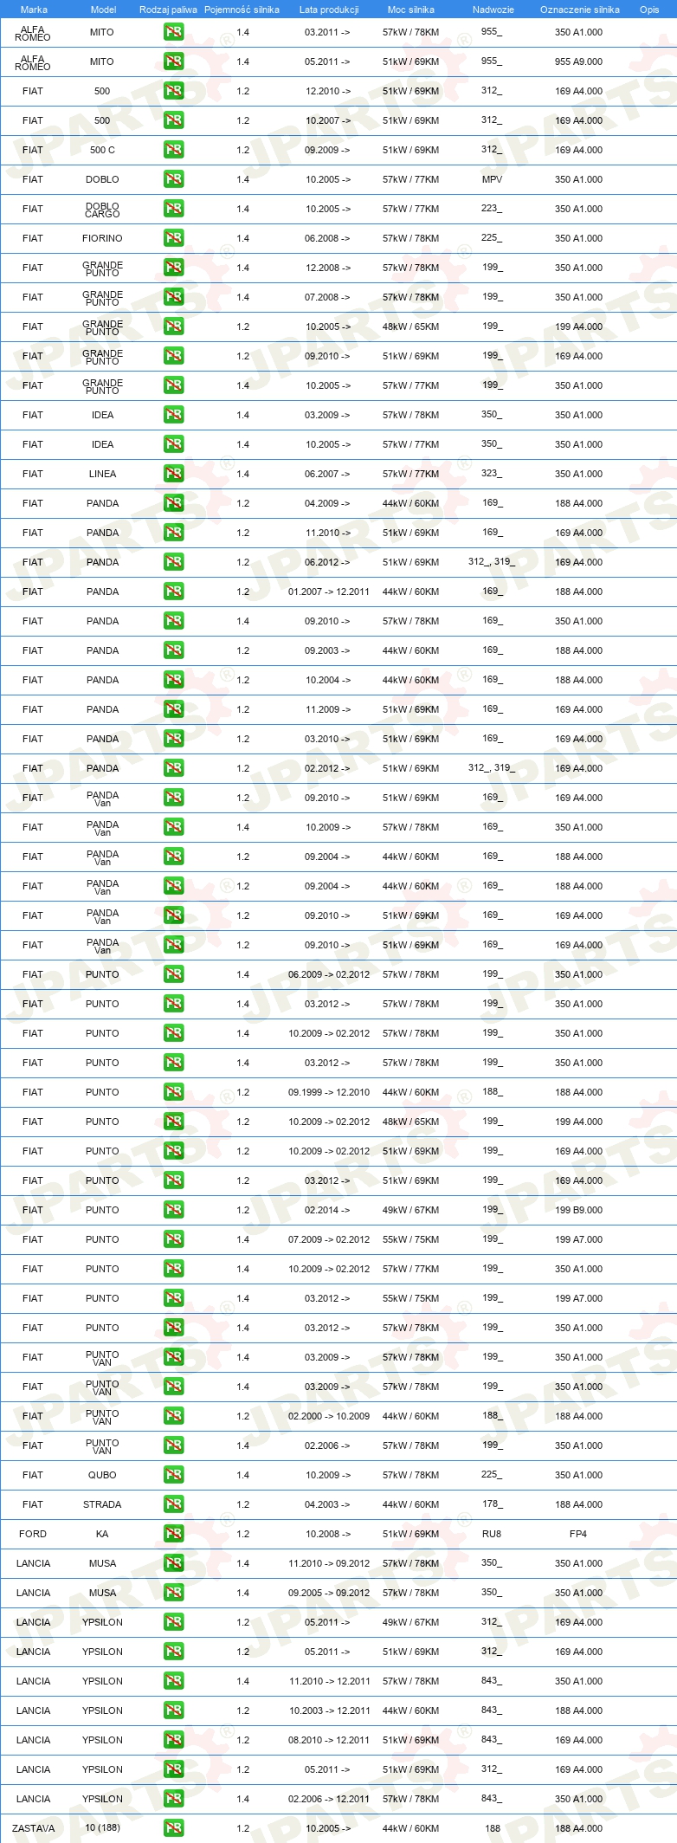Click the 10 (188) model cell
The height and width of the screenshot is (1843, 677).
point(102,1827)
